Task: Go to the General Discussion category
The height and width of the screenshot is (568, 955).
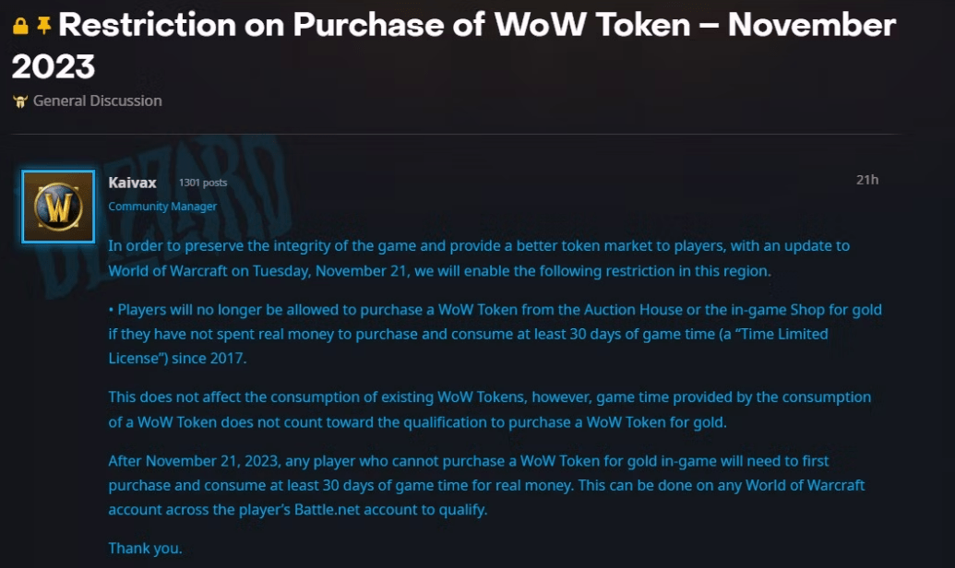Action: click(x=97, y=101)
